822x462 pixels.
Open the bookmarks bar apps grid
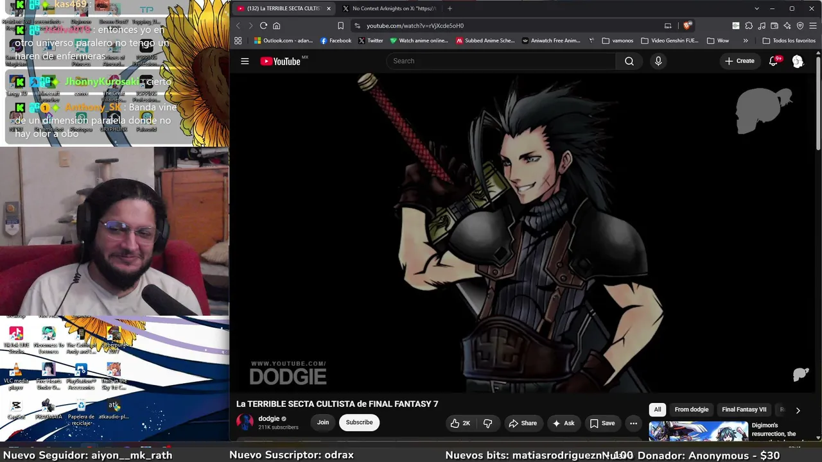click(238, 40)
